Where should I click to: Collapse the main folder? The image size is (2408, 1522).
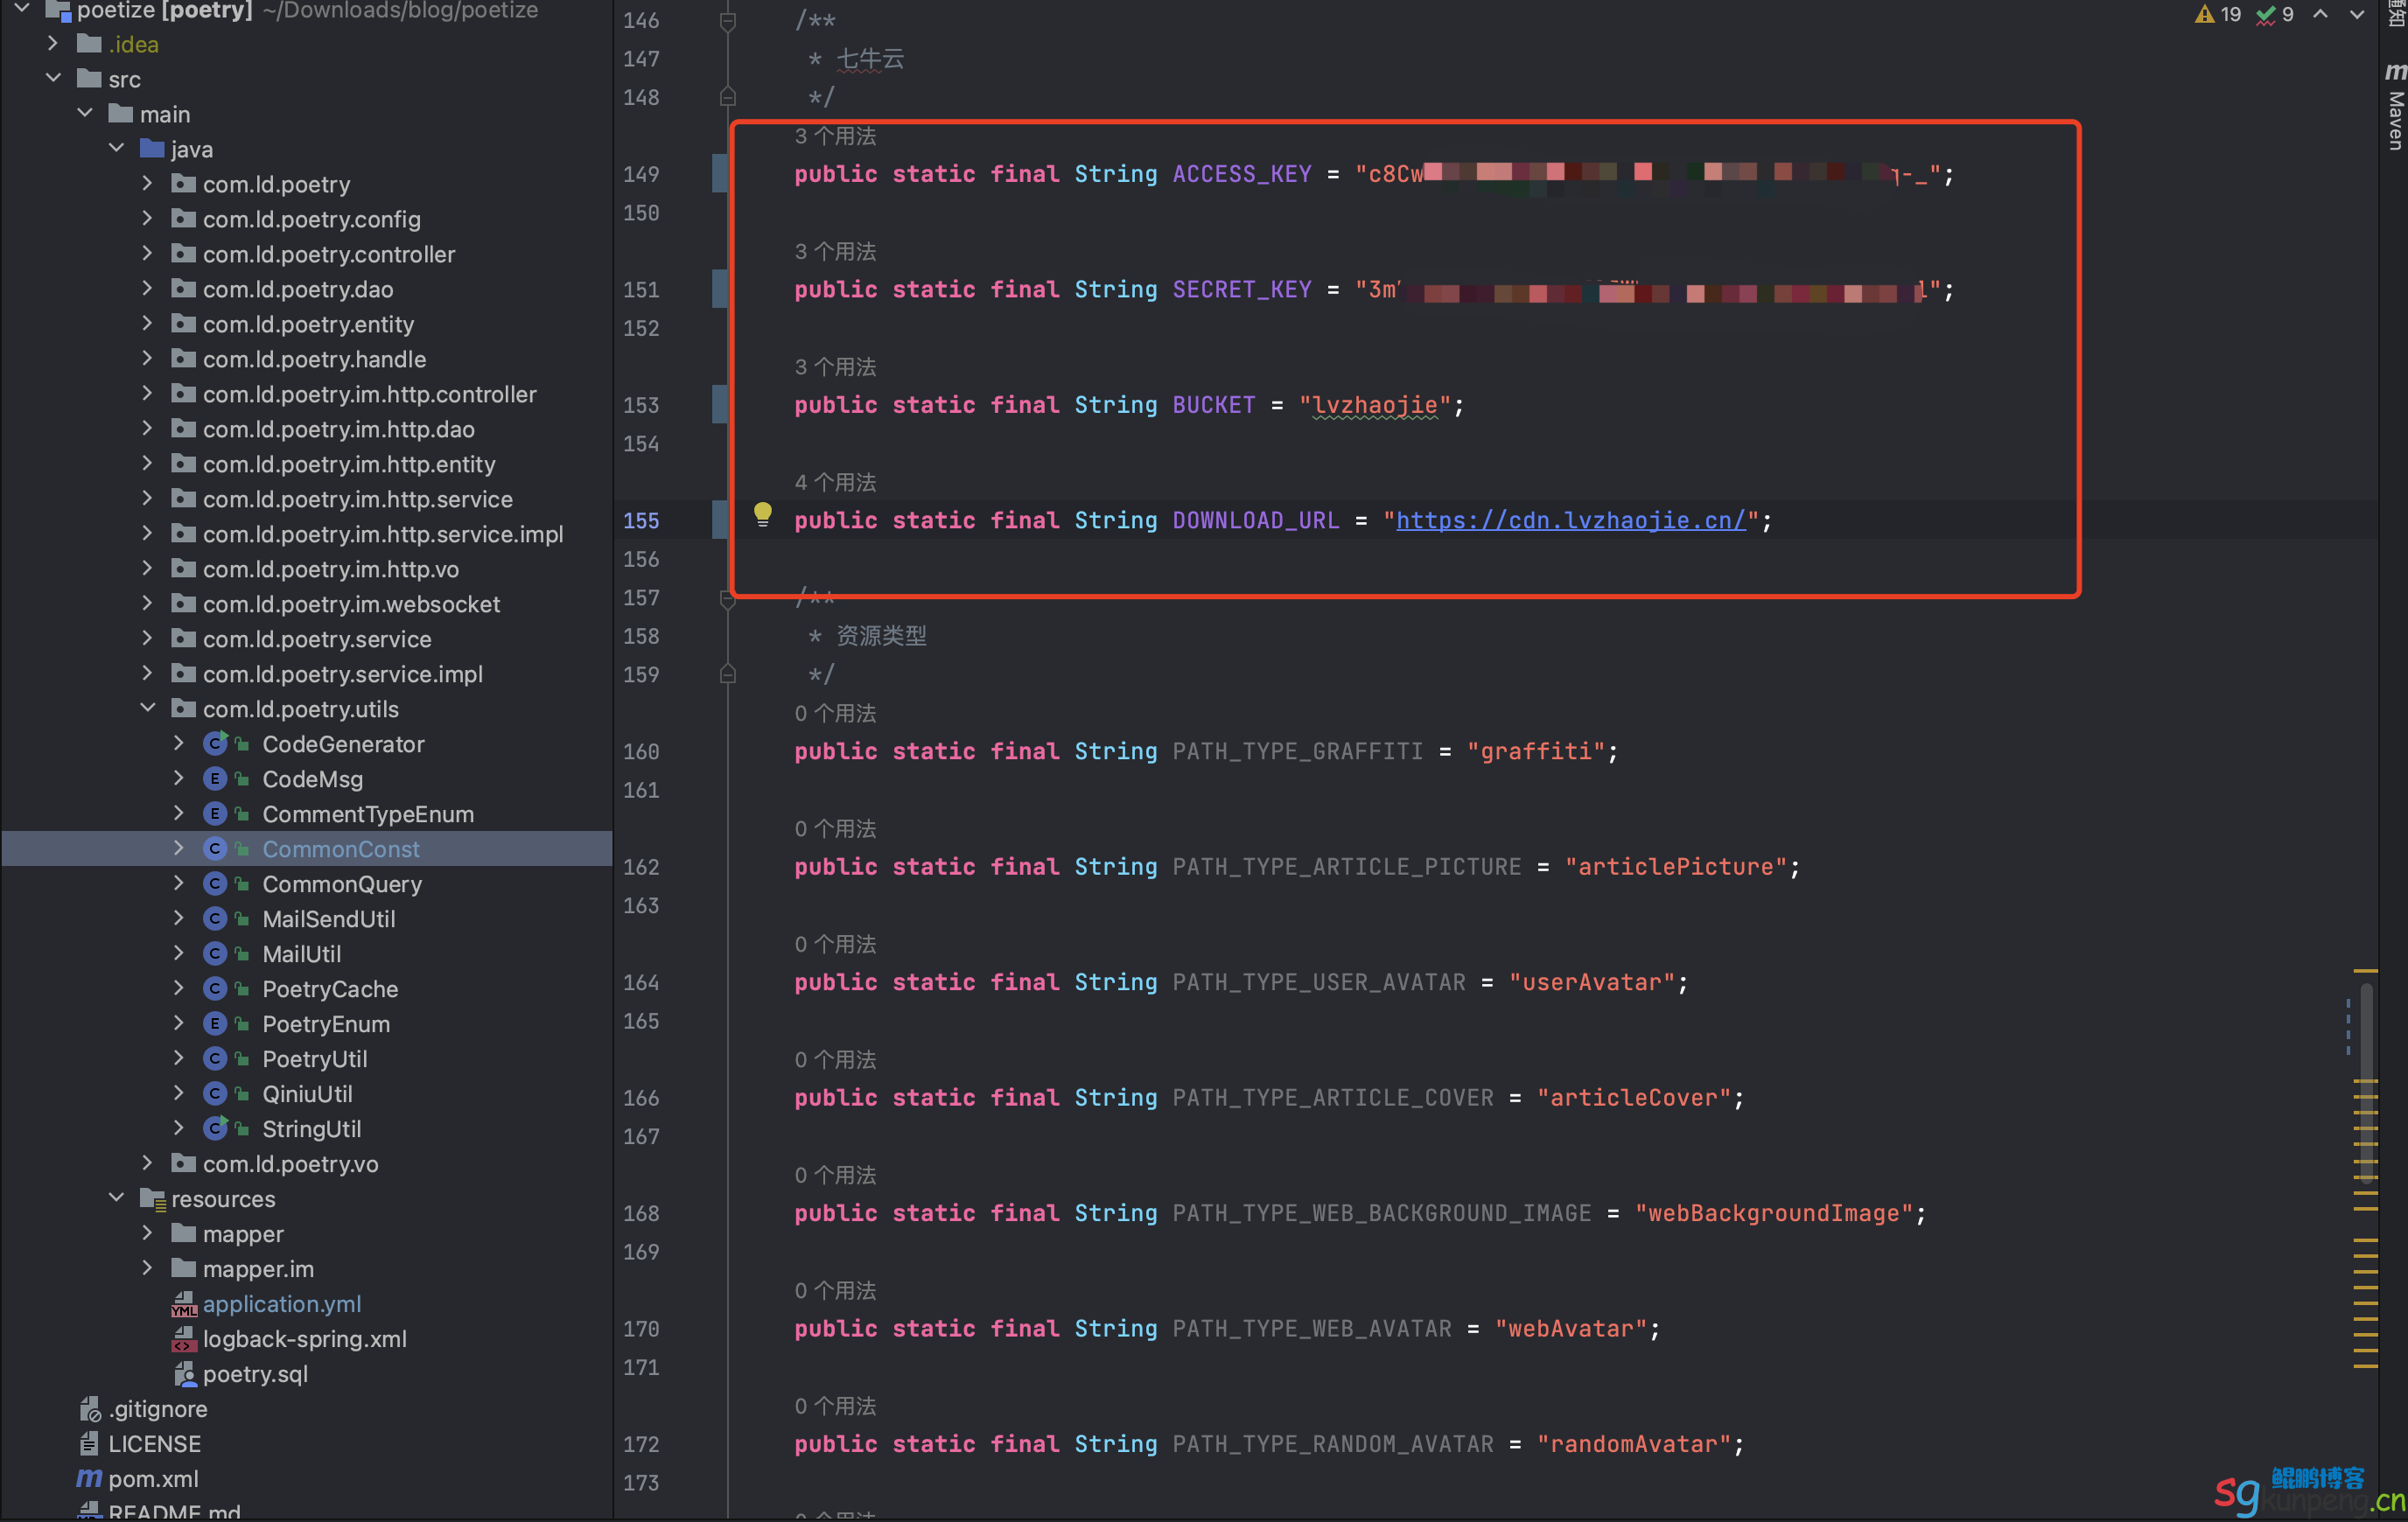click(x=85, y=113)
